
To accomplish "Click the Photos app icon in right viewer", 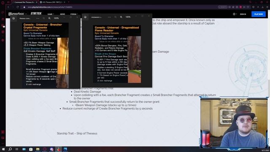I will pos(85,17).
